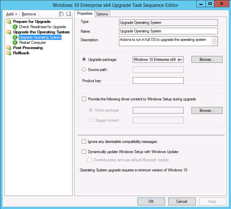Screen dimensions: 231x209
Task: Enable driver content for Windows Setup checkbox
Action: (84, 99)
